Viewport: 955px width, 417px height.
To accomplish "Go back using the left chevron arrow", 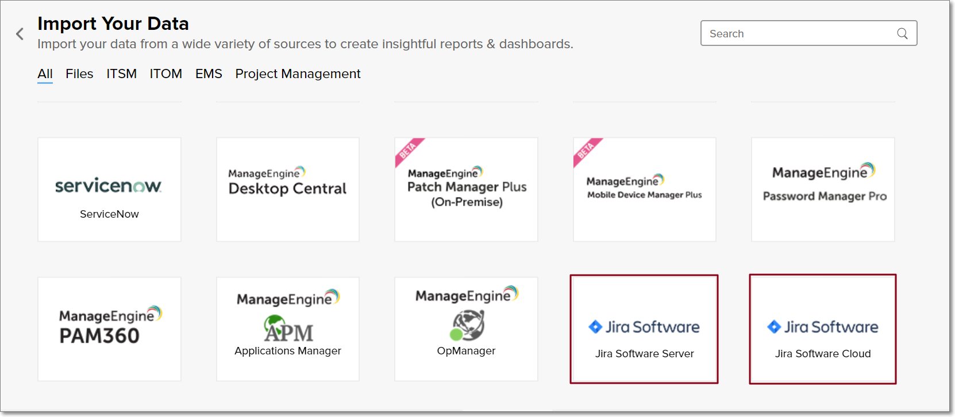I will tap(20, 34).
